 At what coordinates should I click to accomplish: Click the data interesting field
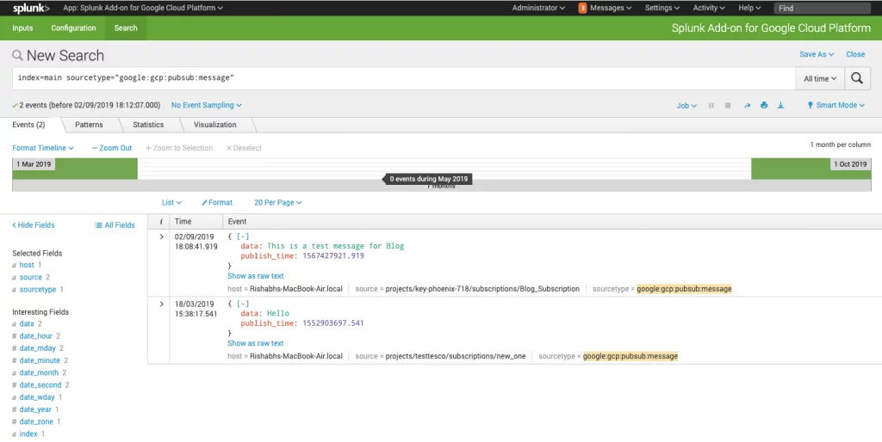coord(27,324)
